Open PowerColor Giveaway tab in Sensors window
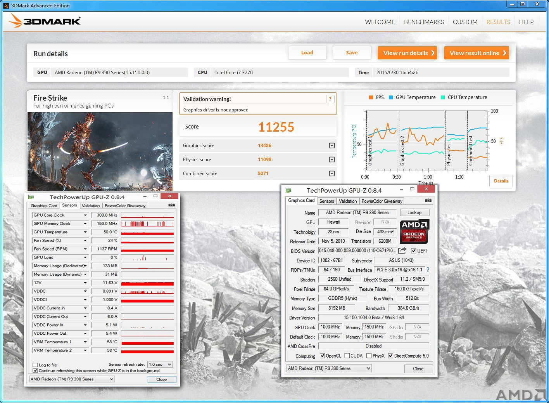Image resolution: width=549 pixels, height=403 pixels. (125, 206)
